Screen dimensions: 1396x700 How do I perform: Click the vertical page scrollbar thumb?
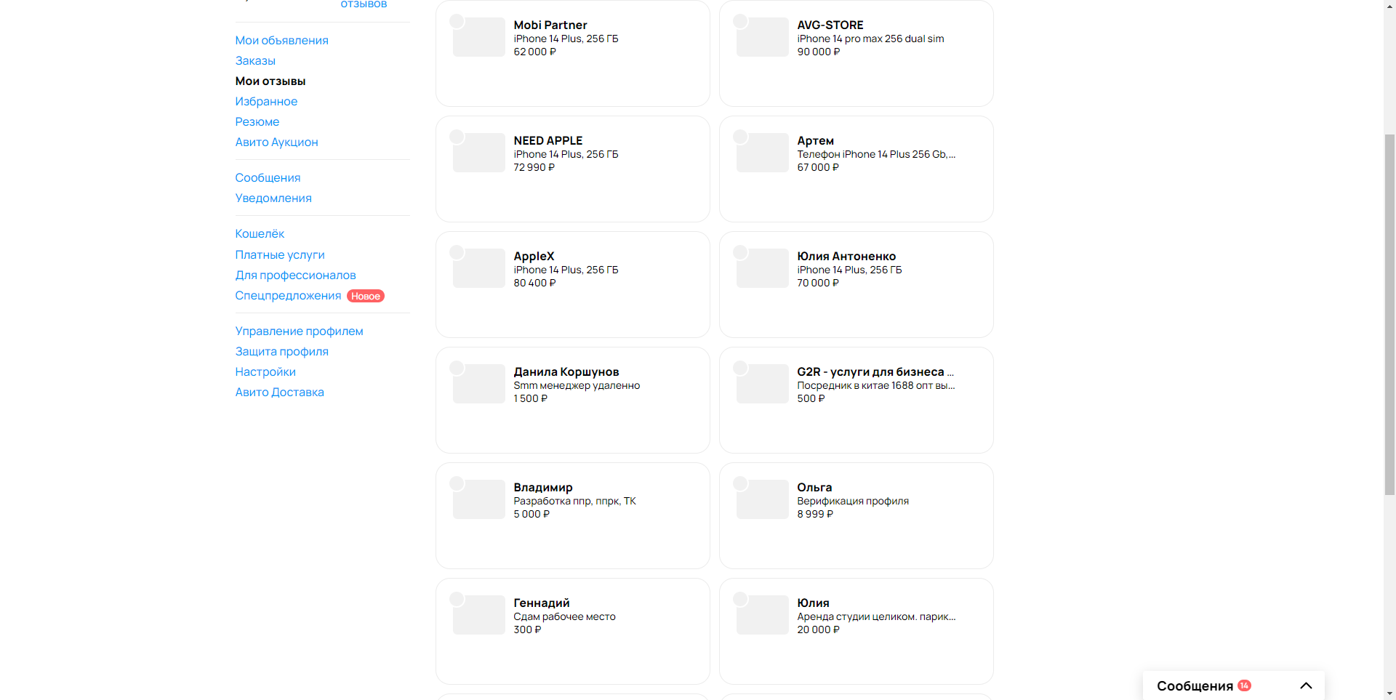(1389, 315)
